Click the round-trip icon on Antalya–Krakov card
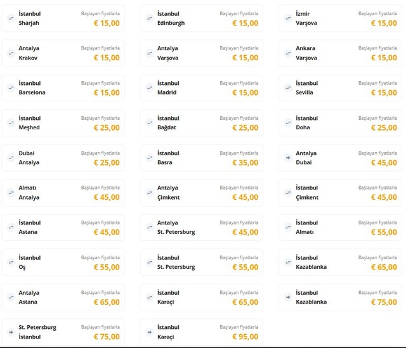Viewport: 406px width, 348px height. (11, 53)
